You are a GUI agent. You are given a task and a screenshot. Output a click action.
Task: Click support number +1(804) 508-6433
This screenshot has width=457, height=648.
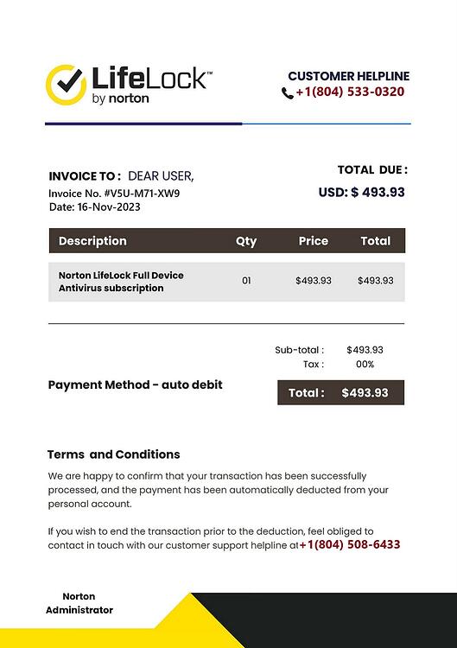point(350,544)
